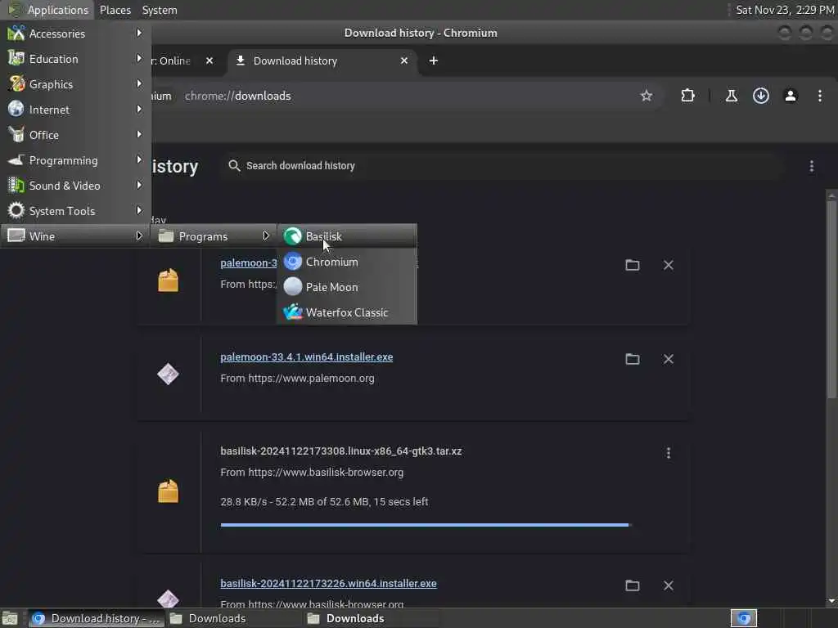
Task: Switch to first Downloads taskbar window
Action: pyautogui.click(x=234, y=618)
